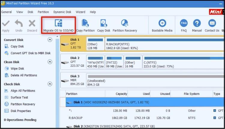
Task: Open the Help menu
Action: pos(93,12)
